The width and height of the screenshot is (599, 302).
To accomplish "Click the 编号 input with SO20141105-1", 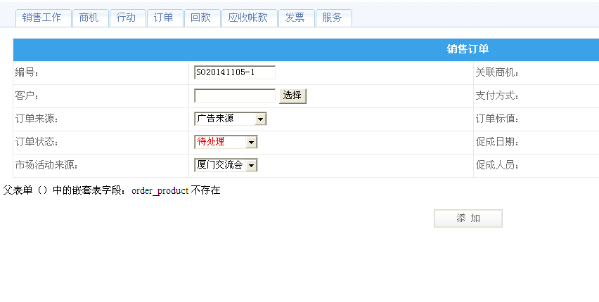I will coord(235,72).
